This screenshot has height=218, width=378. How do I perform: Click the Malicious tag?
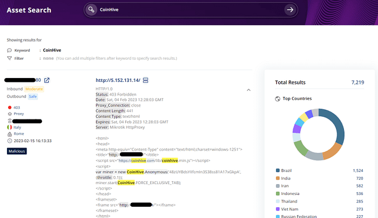[x=17, y=151]
